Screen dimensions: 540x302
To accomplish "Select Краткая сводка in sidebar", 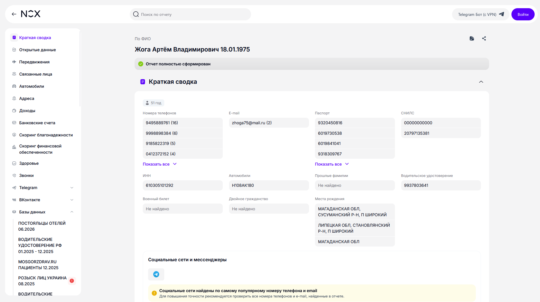I will point(35,38).
